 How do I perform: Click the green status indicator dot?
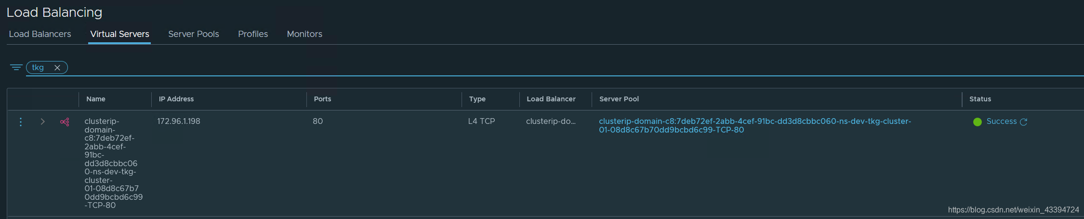[x=978, y=122]
